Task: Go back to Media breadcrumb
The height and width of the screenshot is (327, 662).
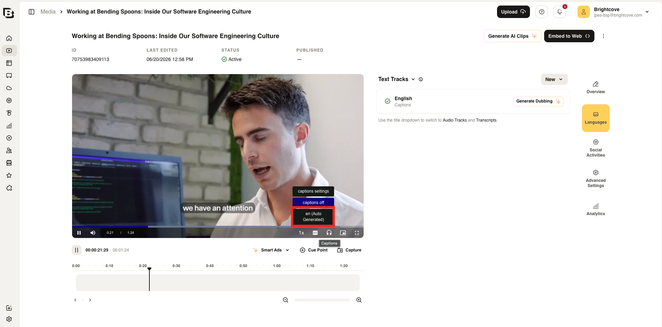Action: (x=48, y=12)
